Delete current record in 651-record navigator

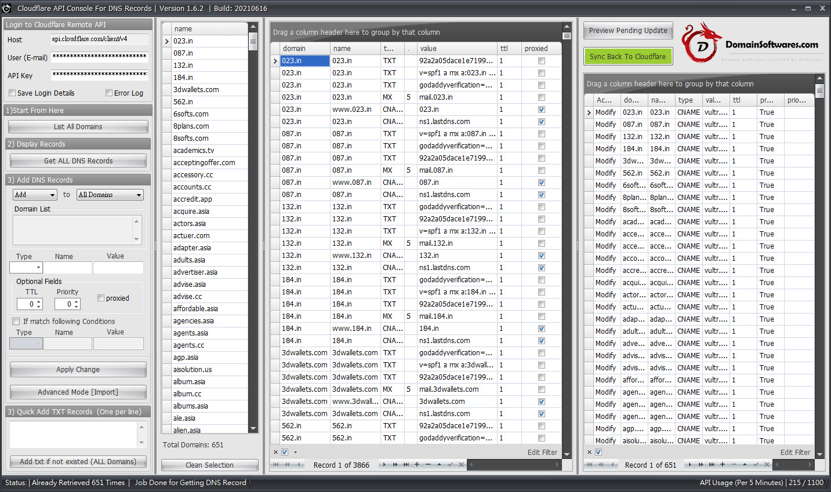pyautogui.click(x=734, y=465)
